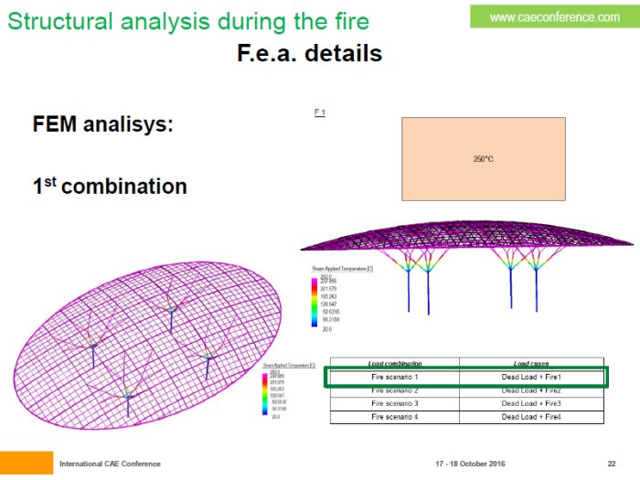Select the underlined F 1 label
Viewport: 640px width, 480px height.
tap(320, 112)
